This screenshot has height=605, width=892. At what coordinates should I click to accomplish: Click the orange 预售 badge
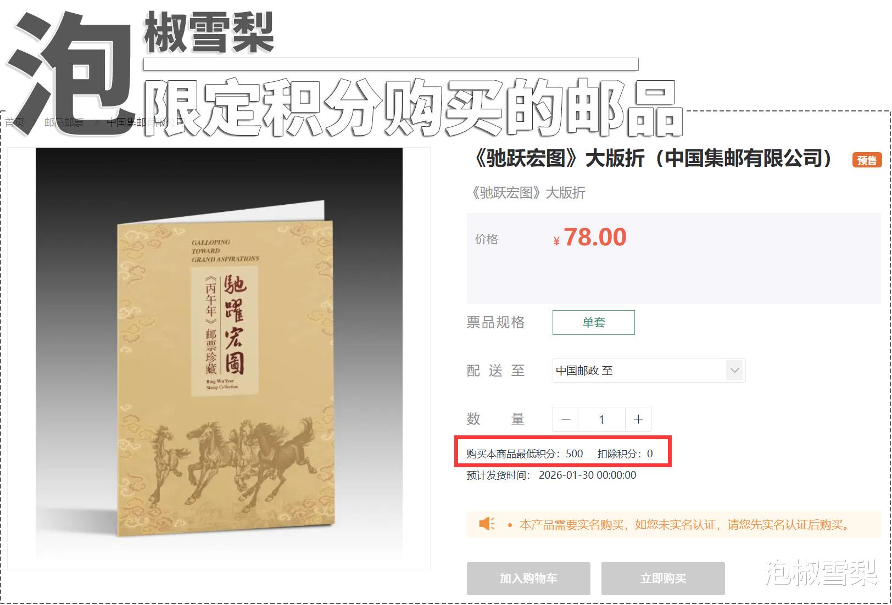867,160
